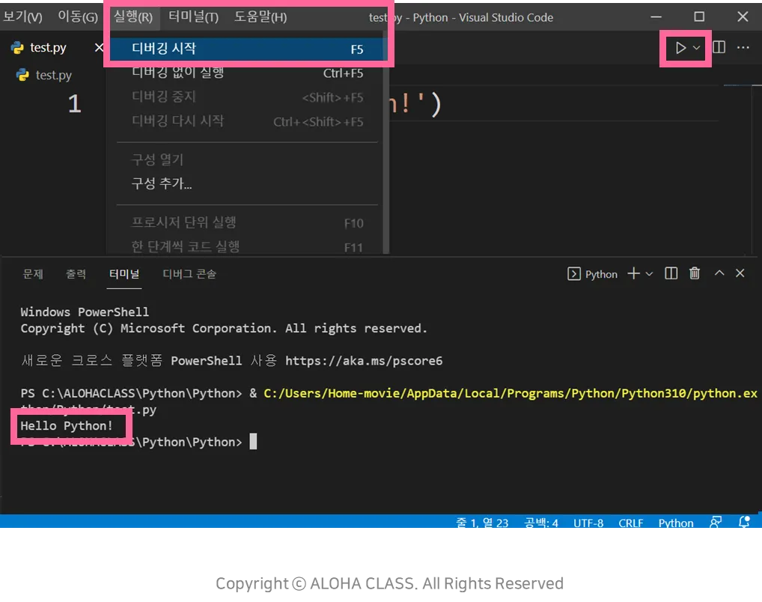Click terminal prompt input area

[x=253, y=442]
